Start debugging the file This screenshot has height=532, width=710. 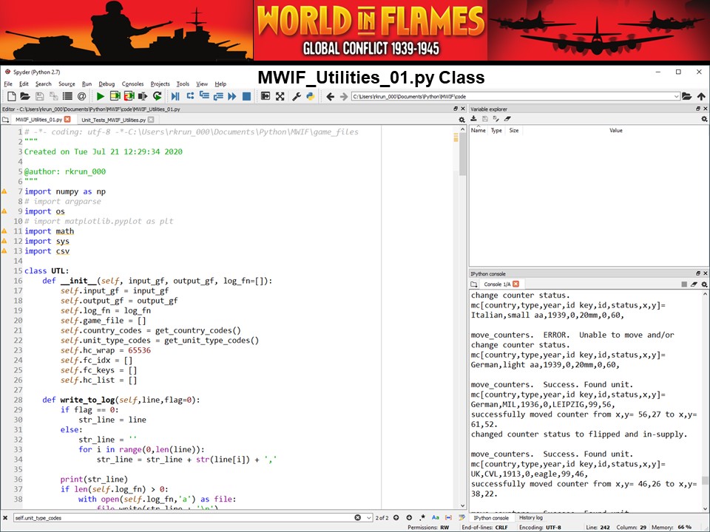[175, 96]
